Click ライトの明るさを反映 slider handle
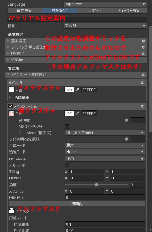 tap(126, 139)
